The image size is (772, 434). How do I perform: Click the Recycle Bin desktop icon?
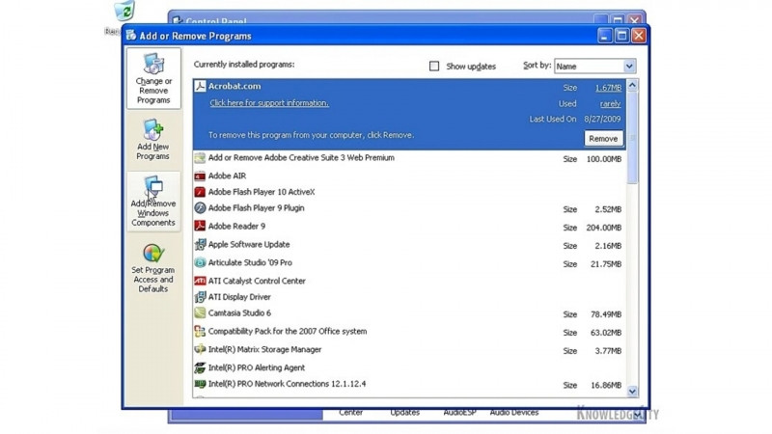(x=124, y=12)
